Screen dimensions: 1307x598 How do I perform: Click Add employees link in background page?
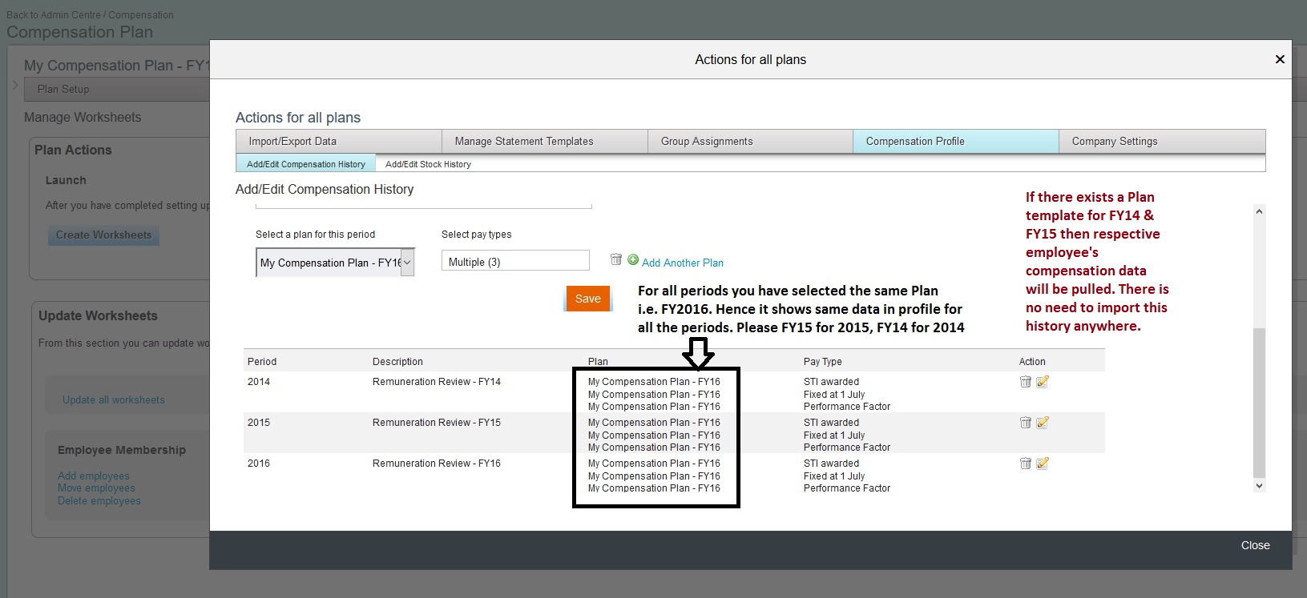point(94,476)
